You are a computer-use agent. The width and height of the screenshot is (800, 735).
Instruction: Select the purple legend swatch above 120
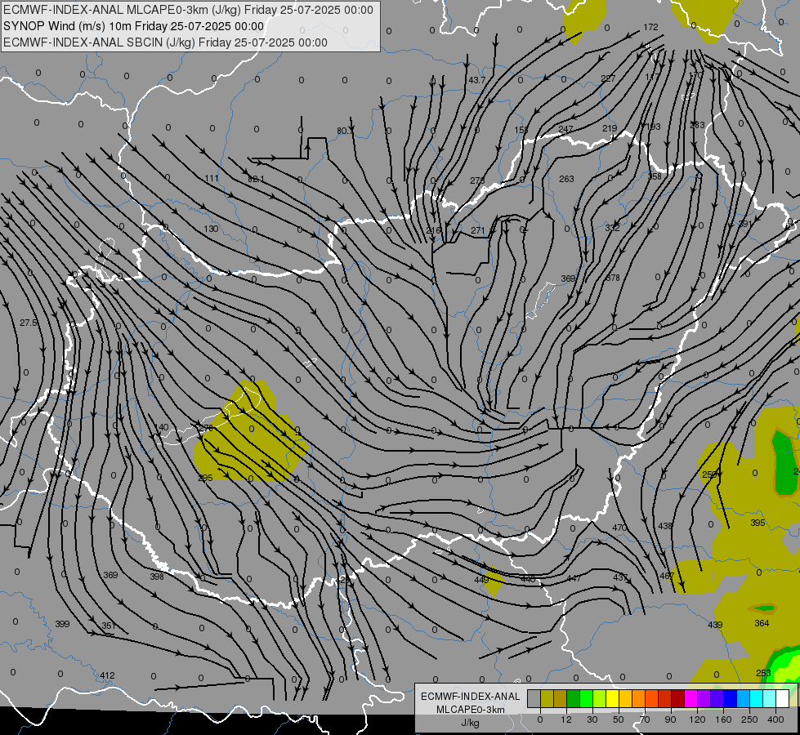(x=704, y=698)
